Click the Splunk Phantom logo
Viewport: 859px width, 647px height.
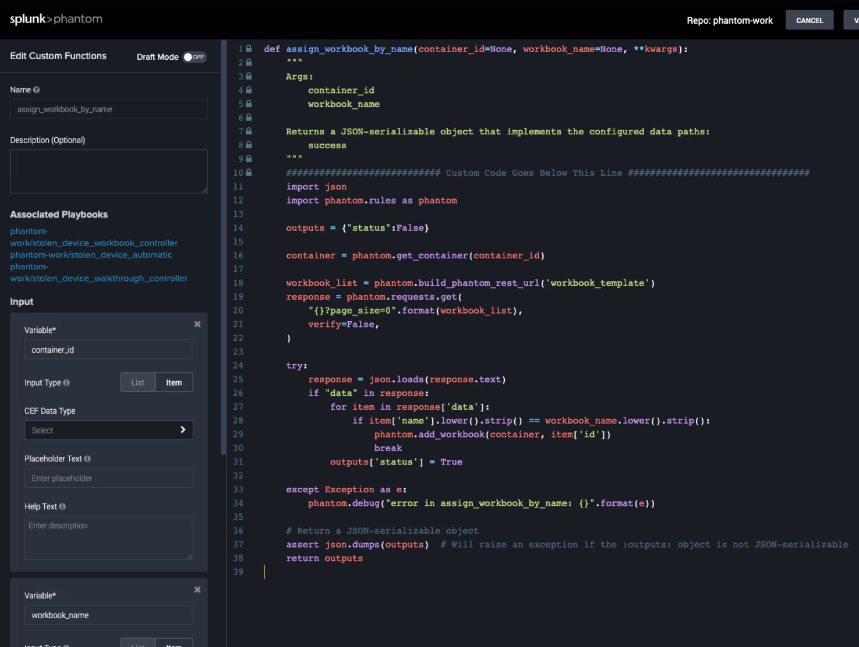(x=56, y=19)
